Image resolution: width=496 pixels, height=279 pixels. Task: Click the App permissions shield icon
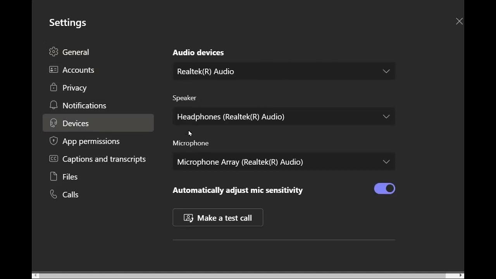pos(53,141)
